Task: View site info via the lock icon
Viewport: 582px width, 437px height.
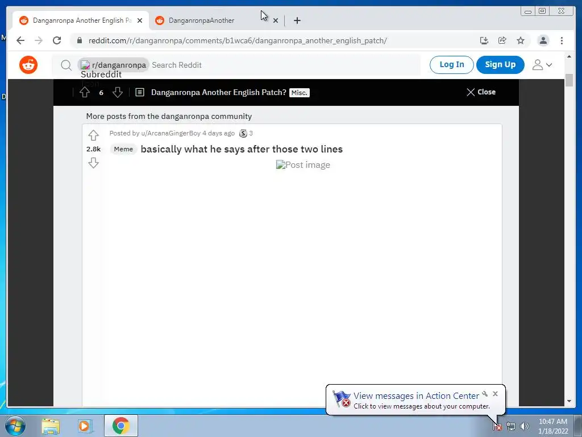Action: tap(80, 40)
